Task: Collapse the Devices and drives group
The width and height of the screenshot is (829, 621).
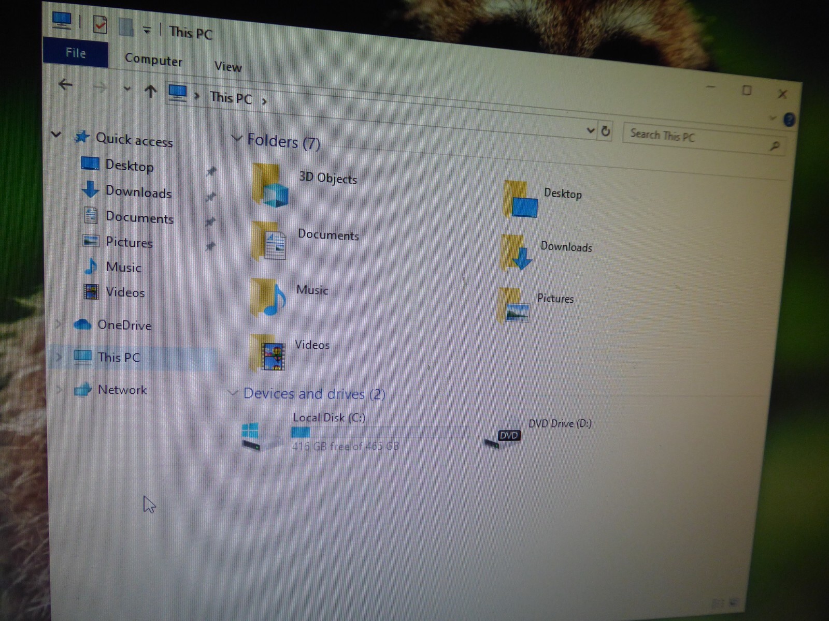Action: click(233, 393)
